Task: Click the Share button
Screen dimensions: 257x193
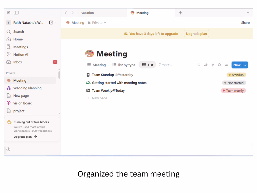Action: (245, 23)
